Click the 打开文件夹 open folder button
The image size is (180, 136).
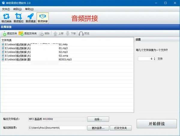click(x=121, y=128)
